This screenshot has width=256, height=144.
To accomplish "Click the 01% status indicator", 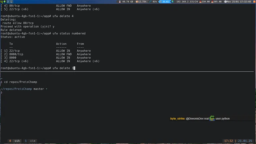I will click(x=153, y=2).
